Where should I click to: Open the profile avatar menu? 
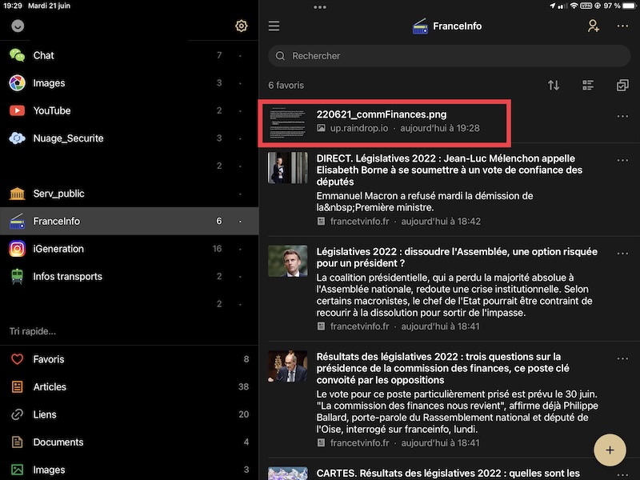[17, 26]
